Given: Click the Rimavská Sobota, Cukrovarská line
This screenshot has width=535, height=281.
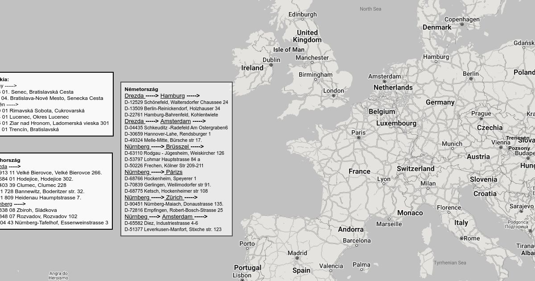Looking at the screenshot, I should click(x=42, y=111).
